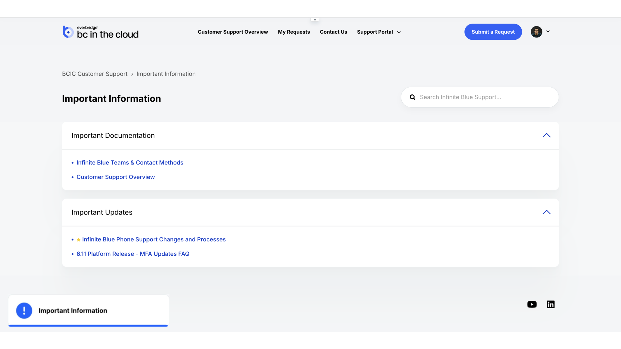Click the Important Information notification banner

(88, 311)
